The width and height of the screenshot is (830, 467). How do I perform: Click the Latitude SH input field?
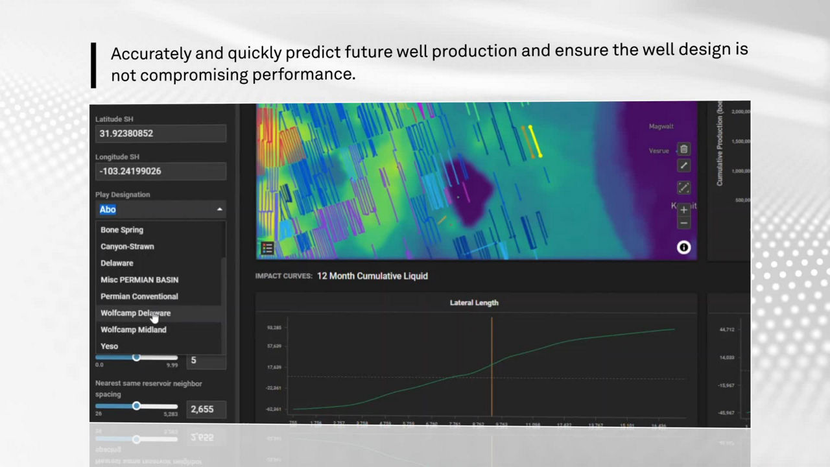160,134
